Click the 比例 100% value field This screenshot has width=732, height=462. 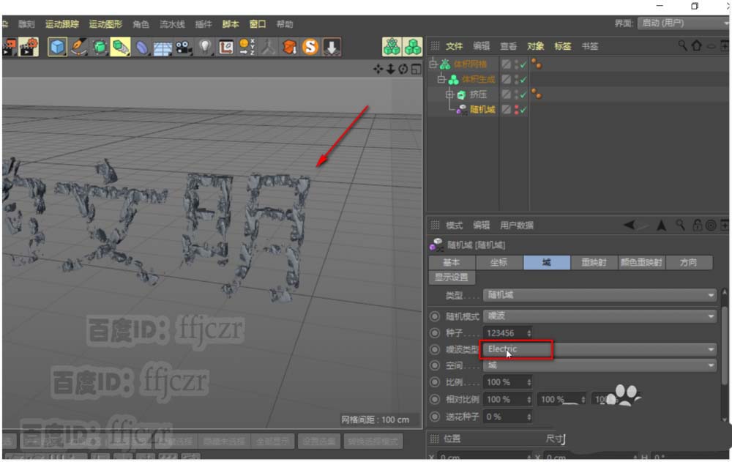(504, 382)
